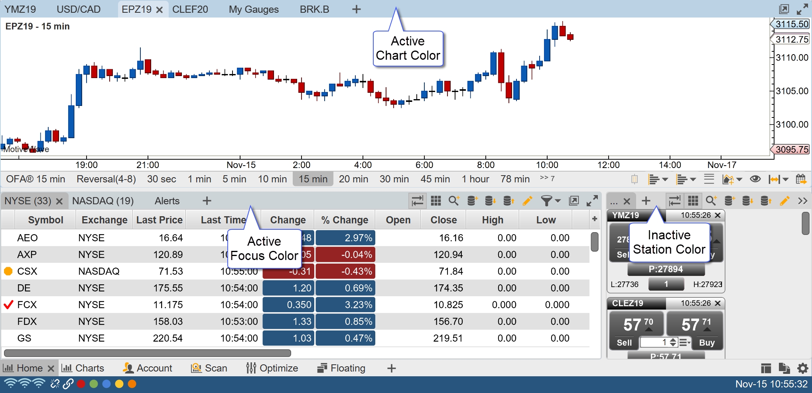Screen dimensions: 812x393
Task: Click the add-study chart icon in chart toolbar
Action: [728, 179]
